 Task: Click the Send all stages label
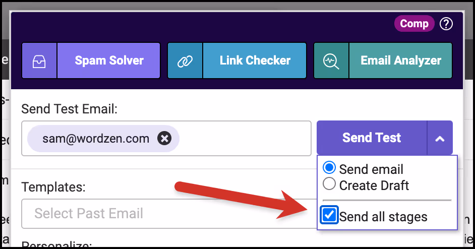tap(383, 217)
